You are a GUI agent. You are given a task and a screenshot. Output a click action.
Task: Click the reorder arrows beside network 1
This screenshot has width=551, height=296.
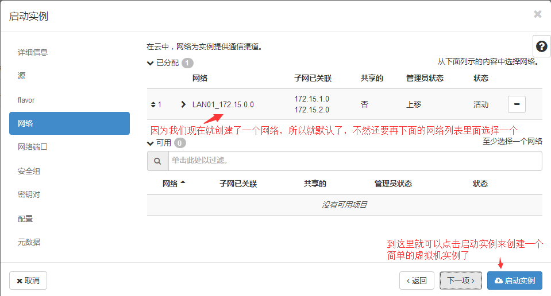coord(153,104)
